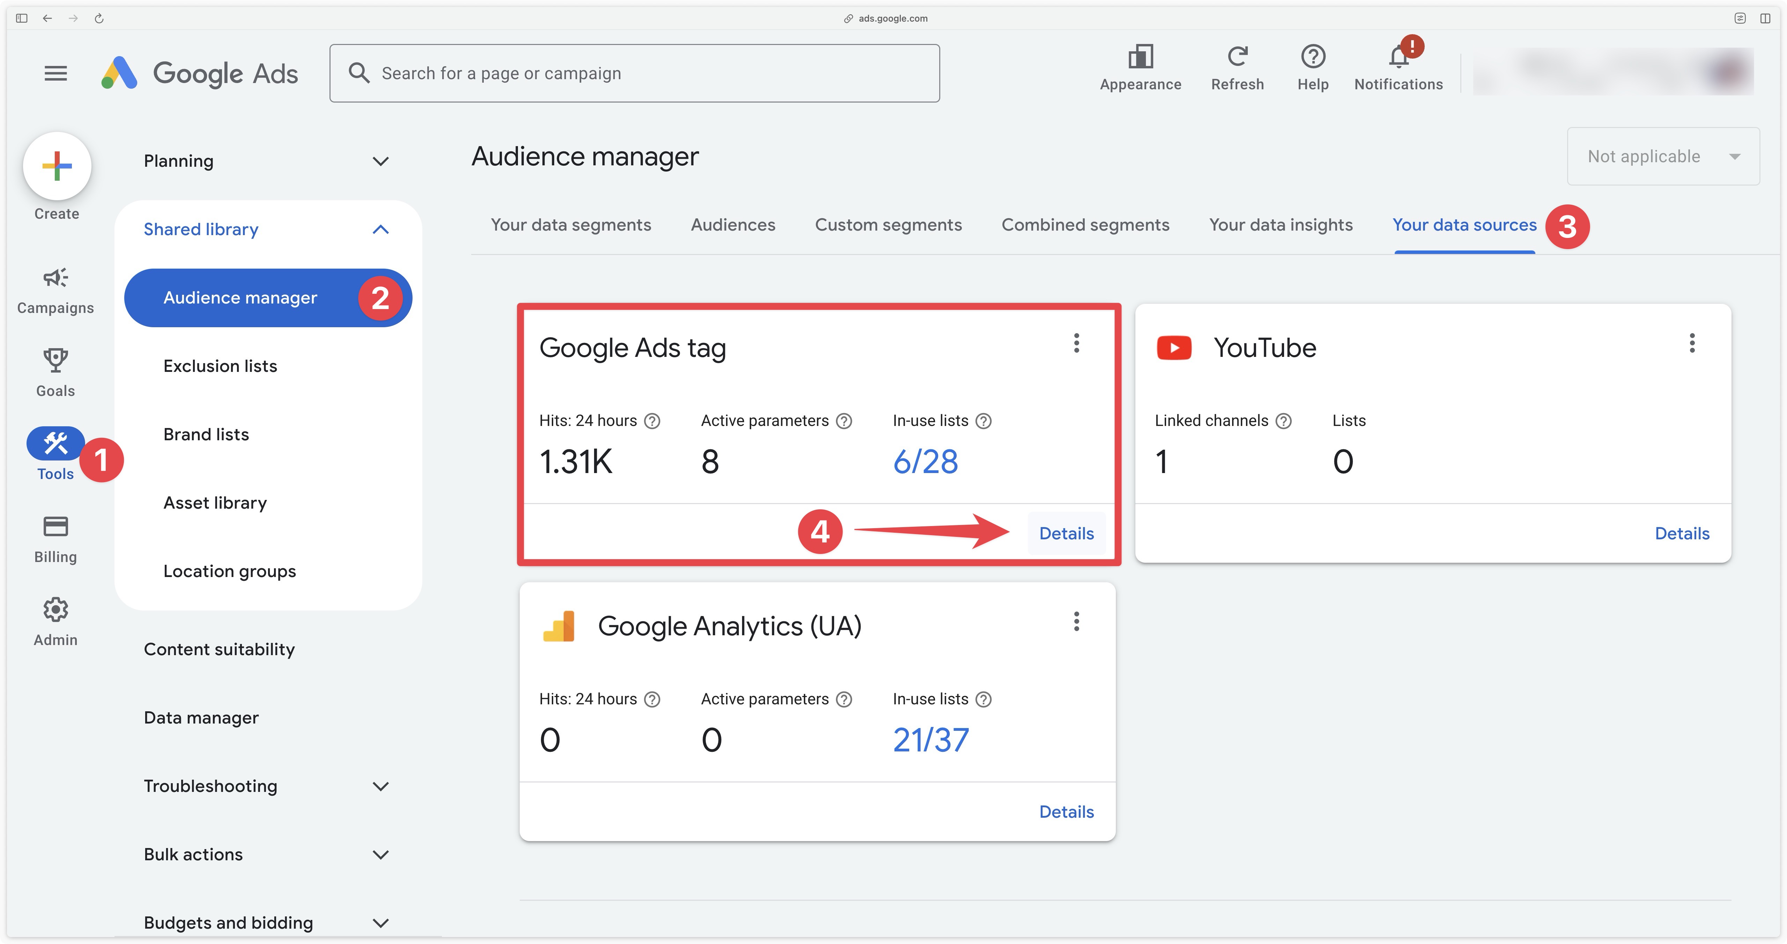Image resolution: width=1787 pixels, height=944 pixels.
Task: Open Details for YouTube card
Action: click(1682, 533)
